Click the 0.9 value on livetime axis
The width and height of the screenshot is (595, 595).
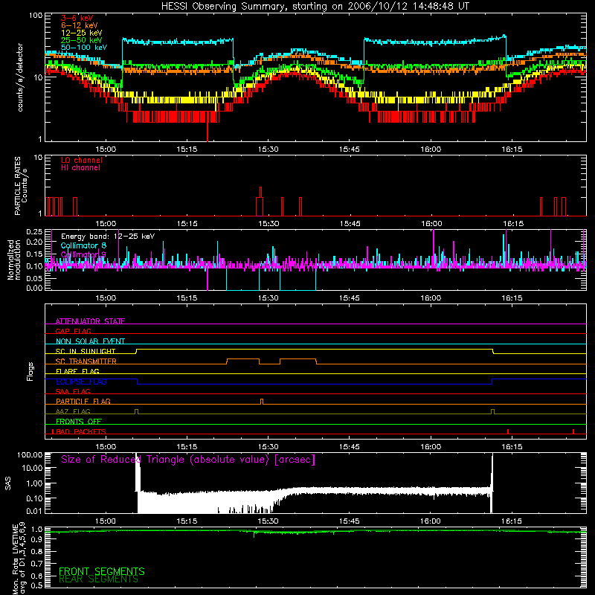pyautogui.click(x=36, y=539)
